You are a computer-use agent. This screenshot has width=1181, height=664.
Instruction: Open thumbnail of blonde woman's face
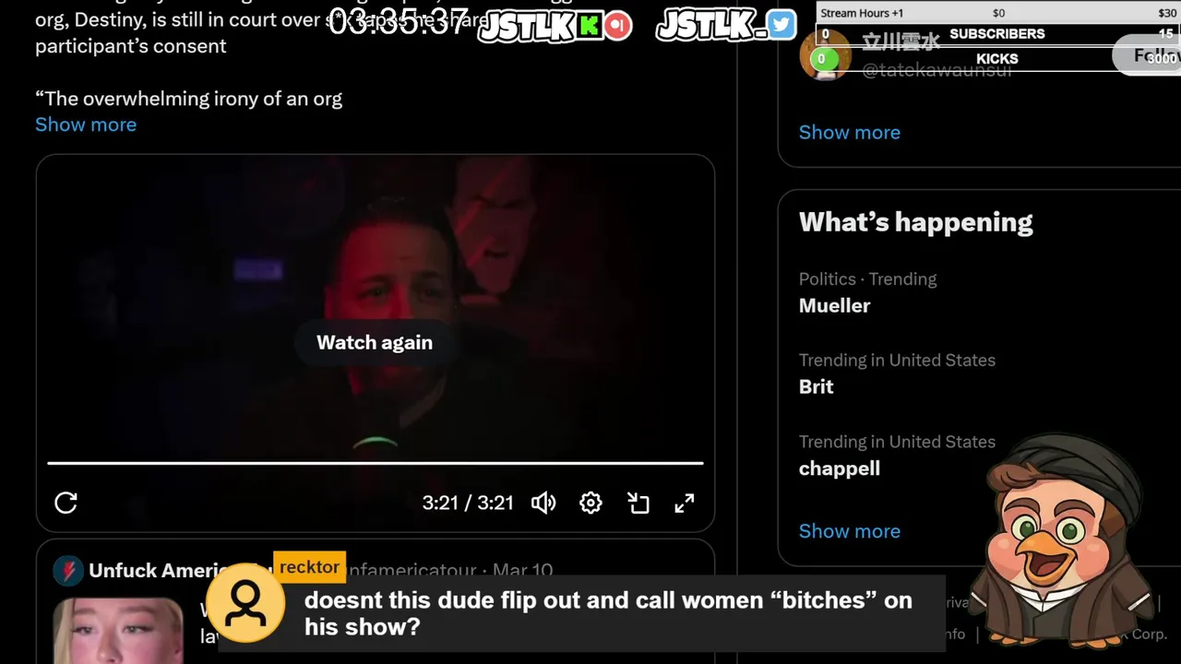(118, 631)
